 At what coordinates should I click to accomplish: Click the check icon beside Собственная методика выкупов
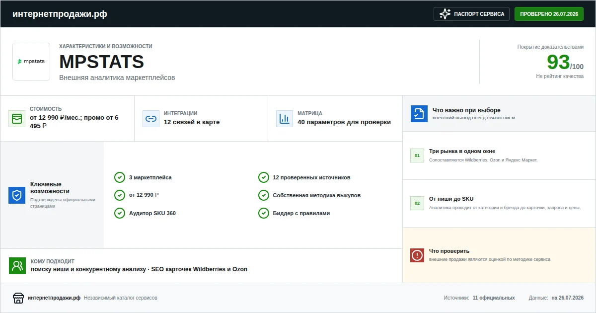pos(264,195)
